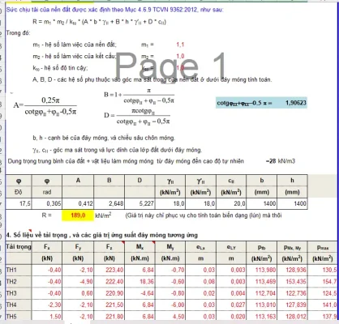Viewport: 339px width, 324px height.
Task: Click TH2 Fy value -4,90
Action: pyautogui.click(x=78, y=282)
